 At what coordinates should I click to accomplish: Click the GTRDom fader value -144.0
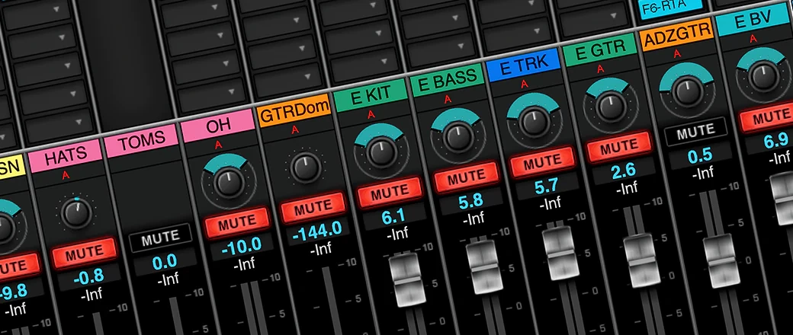click(x=318, y=231)
